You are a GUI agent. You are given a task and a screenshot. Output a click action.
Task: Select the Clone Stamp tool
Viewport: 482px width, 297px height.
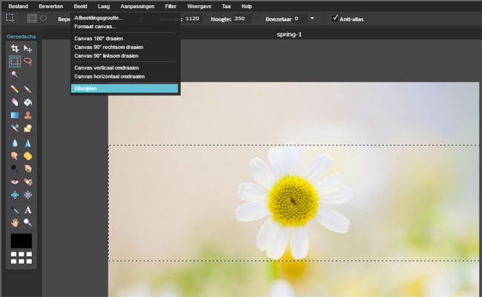coord(27,115)
